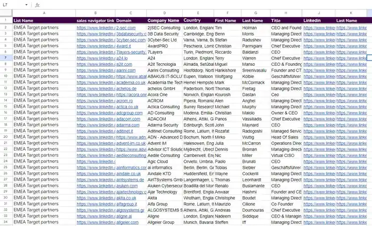Open the advent-im.co.uk domain link
This screenshot has height=226, width=372.
[x=131, y=143]
